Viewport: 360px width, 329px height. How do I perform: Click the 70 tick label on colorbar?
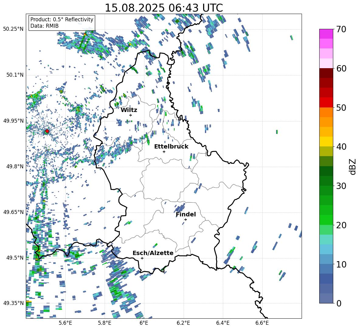click(x=341, y=30)
